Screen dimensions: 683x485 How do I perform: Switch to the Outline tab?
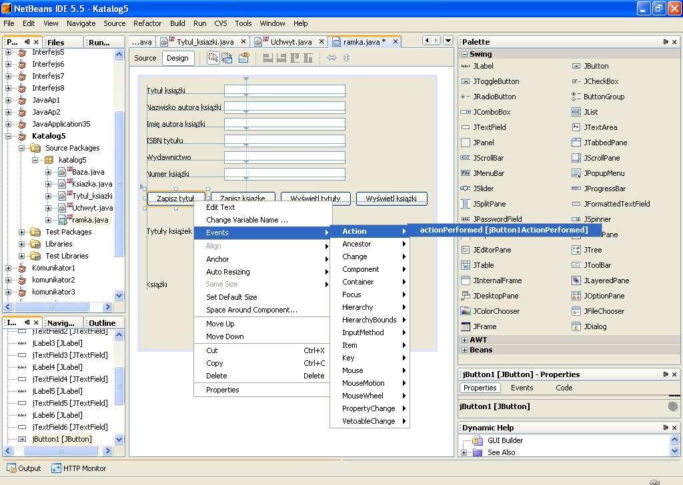click(102, 322)
